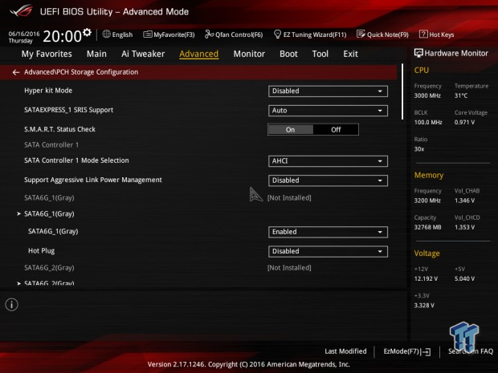Open SATA Controller 1 Mode Selection dropdown
Screen dimensions: 498x373
pos(328,161)
